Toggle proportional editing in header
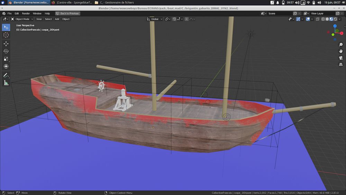This screenshot has width=346, height=195. click(187, 19)
